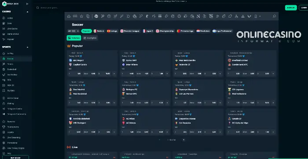Collapse the sidebar with the arrow icon

click(27, 4)
